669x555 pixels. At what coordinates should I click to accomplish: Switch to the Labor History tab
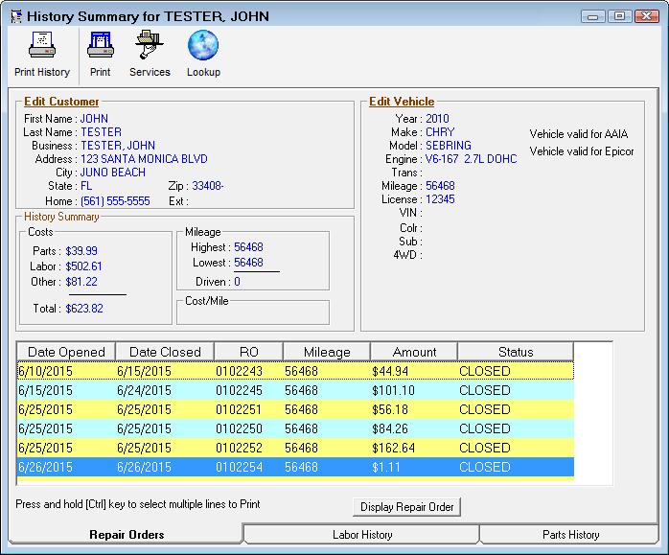pyautogui.click(x=361, y=535)
